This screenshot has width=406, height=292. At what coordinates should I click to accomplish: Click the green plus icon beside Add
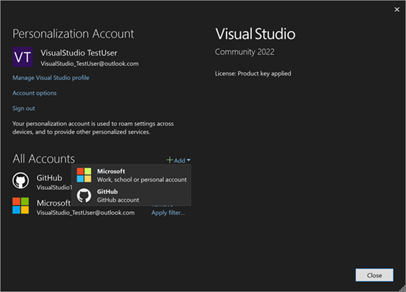click(169, 160)
